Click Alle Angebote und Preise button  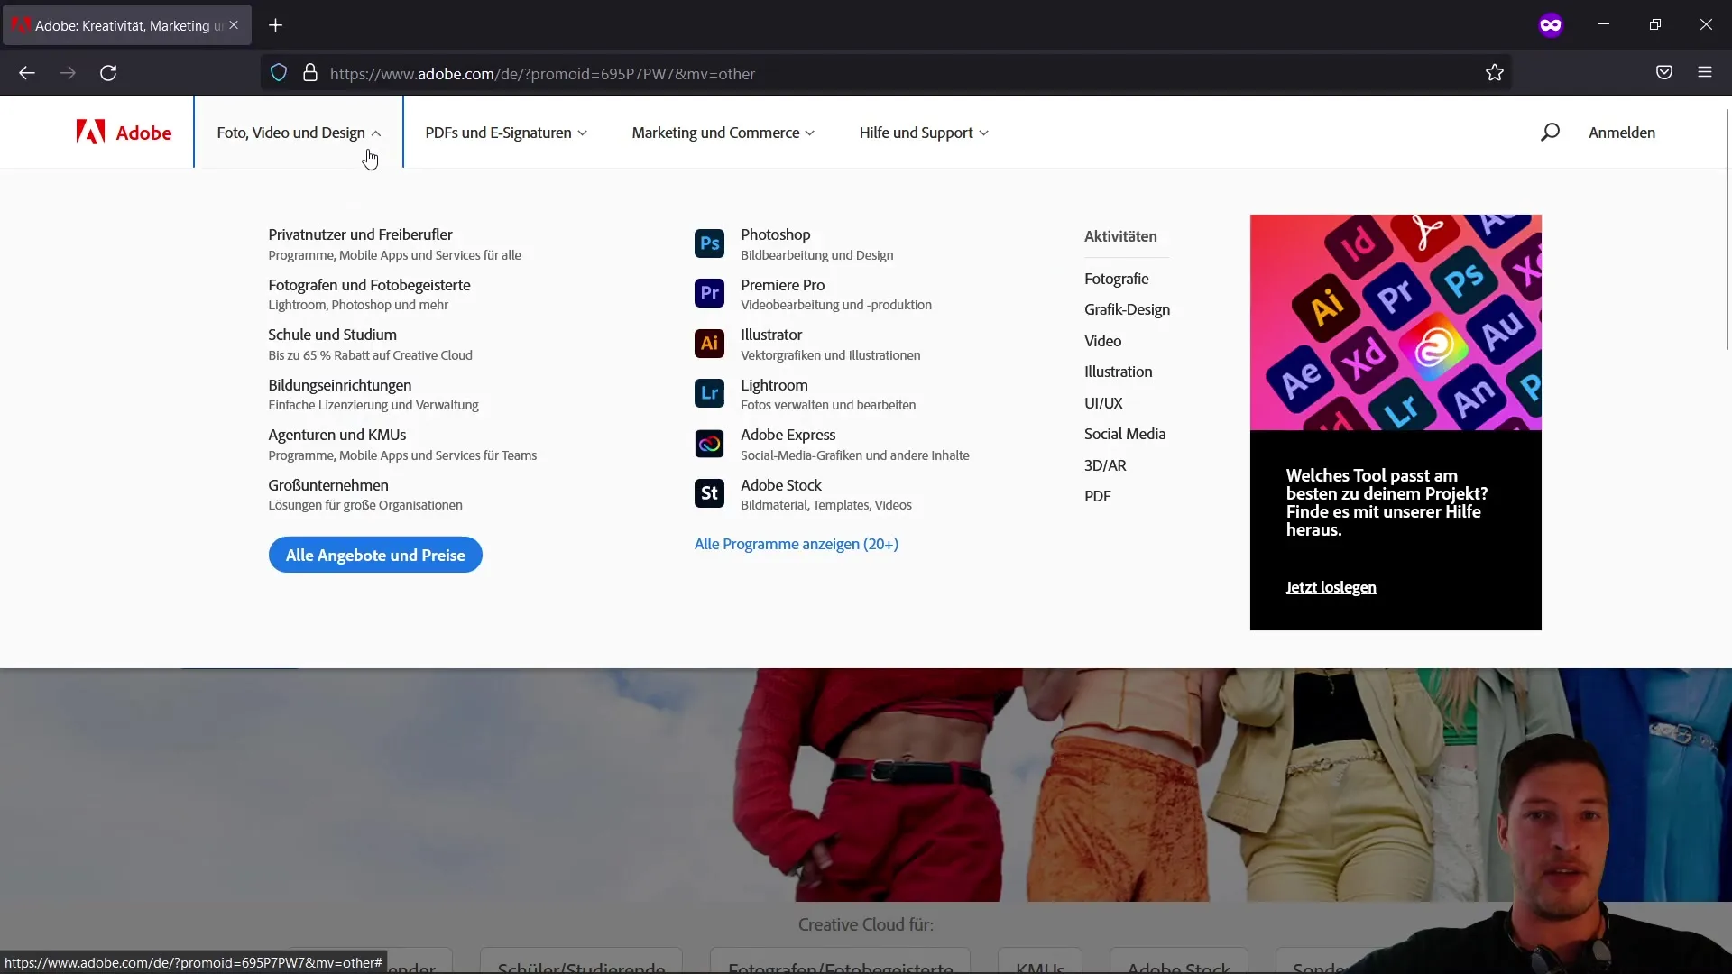click(x=375, y=555)
